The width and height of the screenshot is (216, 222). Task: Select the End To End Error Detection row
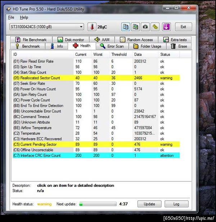96,106
